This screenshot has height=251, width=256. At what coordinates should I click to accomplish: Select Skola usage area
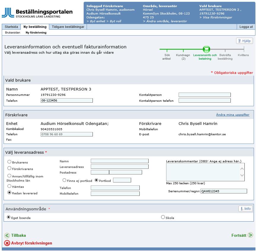[163, 217]
